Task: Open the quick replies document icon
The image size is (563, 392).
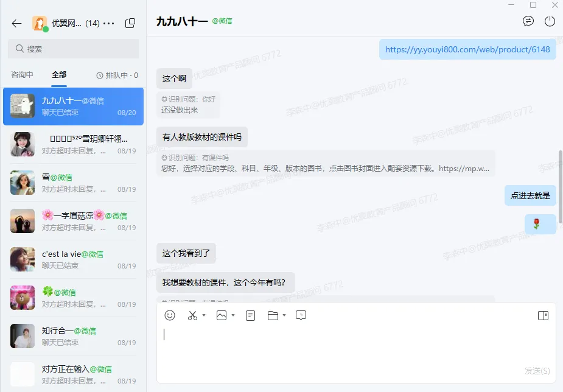Action: coord(250,315)
